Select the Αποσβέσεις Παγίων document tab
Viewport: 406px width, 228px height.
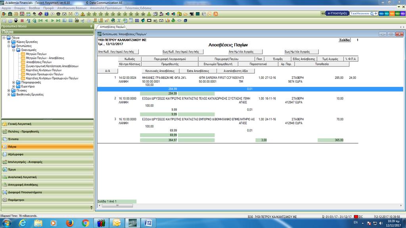[112, 27]
